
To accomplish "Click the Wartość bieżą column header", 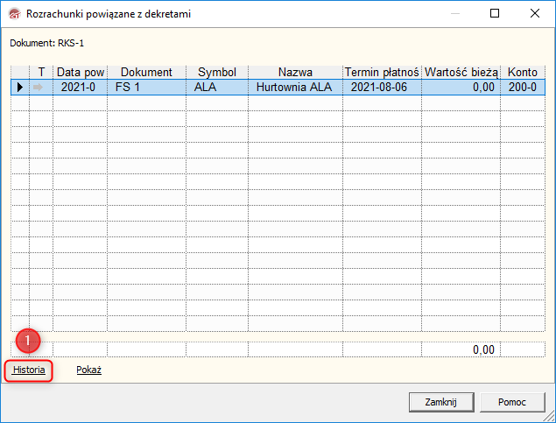I will coord(461,72).
